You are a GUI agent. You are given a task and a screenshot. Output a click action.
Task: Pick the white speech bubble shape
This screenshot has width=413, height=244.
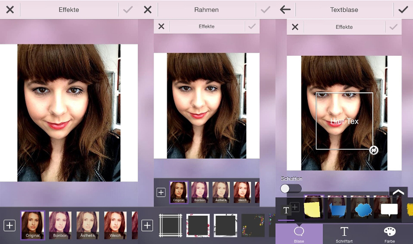[389, 210]
